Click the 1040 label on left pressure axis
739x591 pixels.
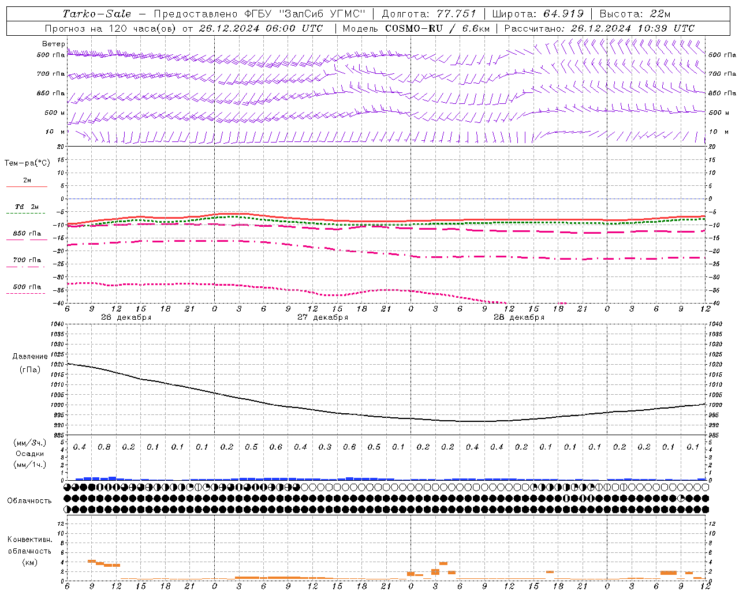pos(57,324)
